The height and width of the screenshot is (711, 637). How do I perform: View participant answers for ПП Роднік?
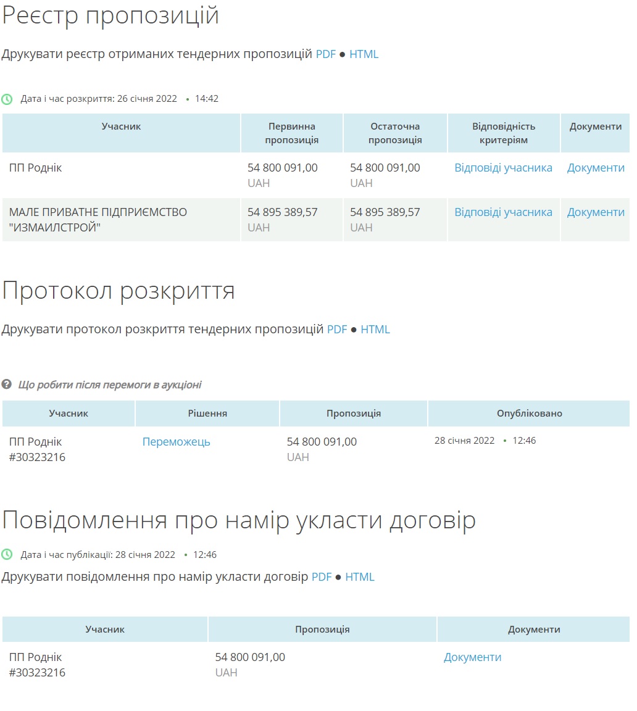click(503, 168)
